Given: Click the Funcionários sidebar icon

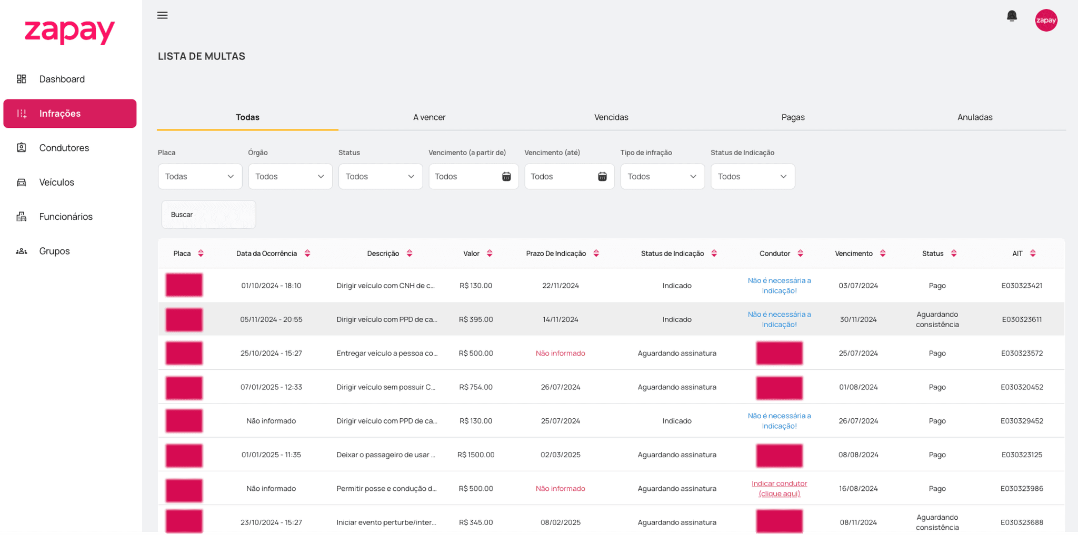Looking at the screenshot, I should pos(22,217).
